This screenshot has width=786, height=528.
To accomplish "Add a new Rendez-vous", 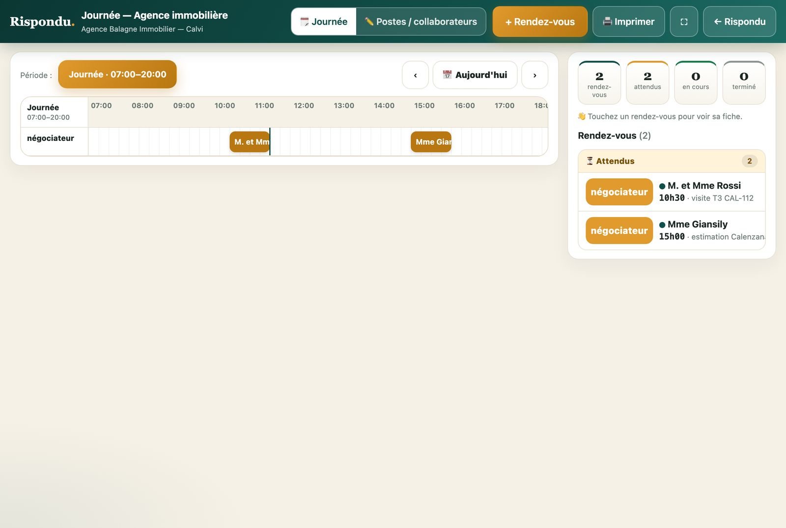I will pyautogui.click(x=540, y=22).
